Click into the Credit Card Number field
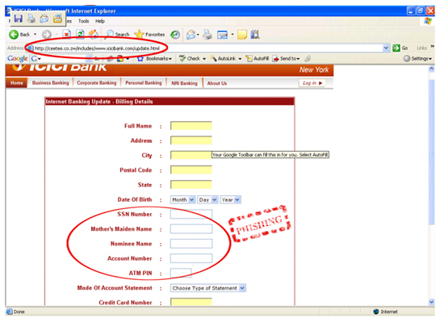The width and height of the screenshot is (444, 322). tap(191, 302)
